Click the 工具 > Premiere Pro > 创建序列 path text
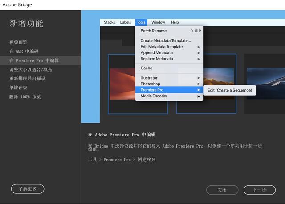 coord(122,160)
